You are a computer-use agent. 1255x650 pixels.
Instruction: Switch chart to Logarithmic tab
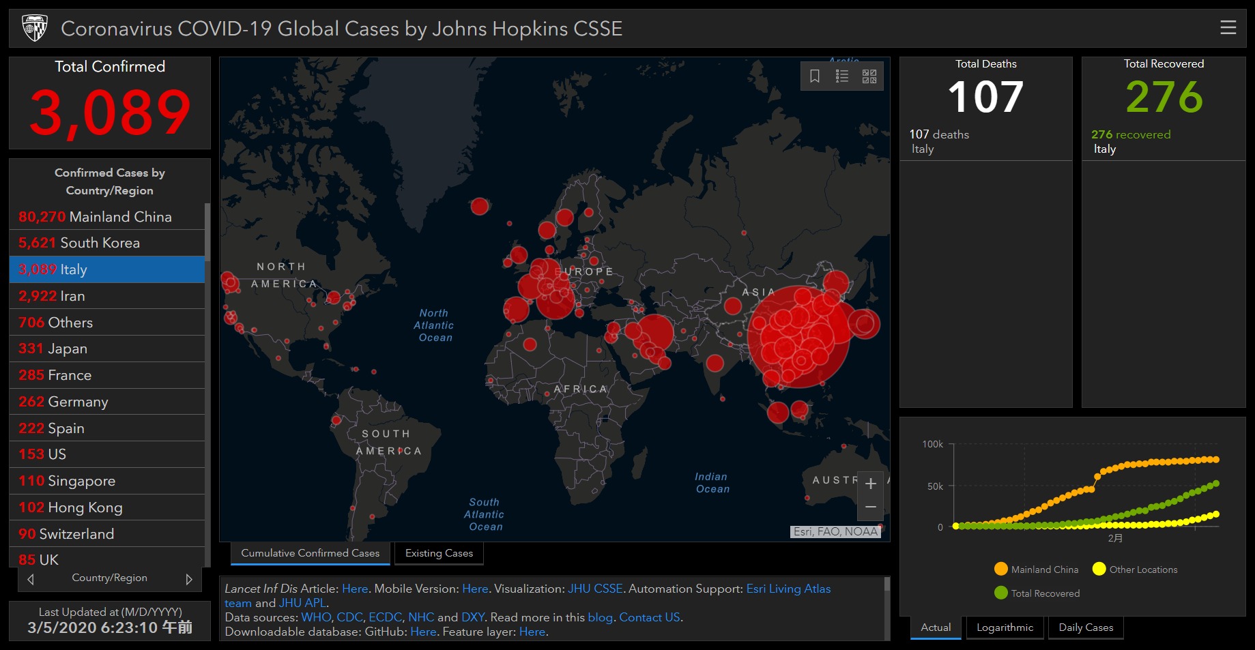1005,627
